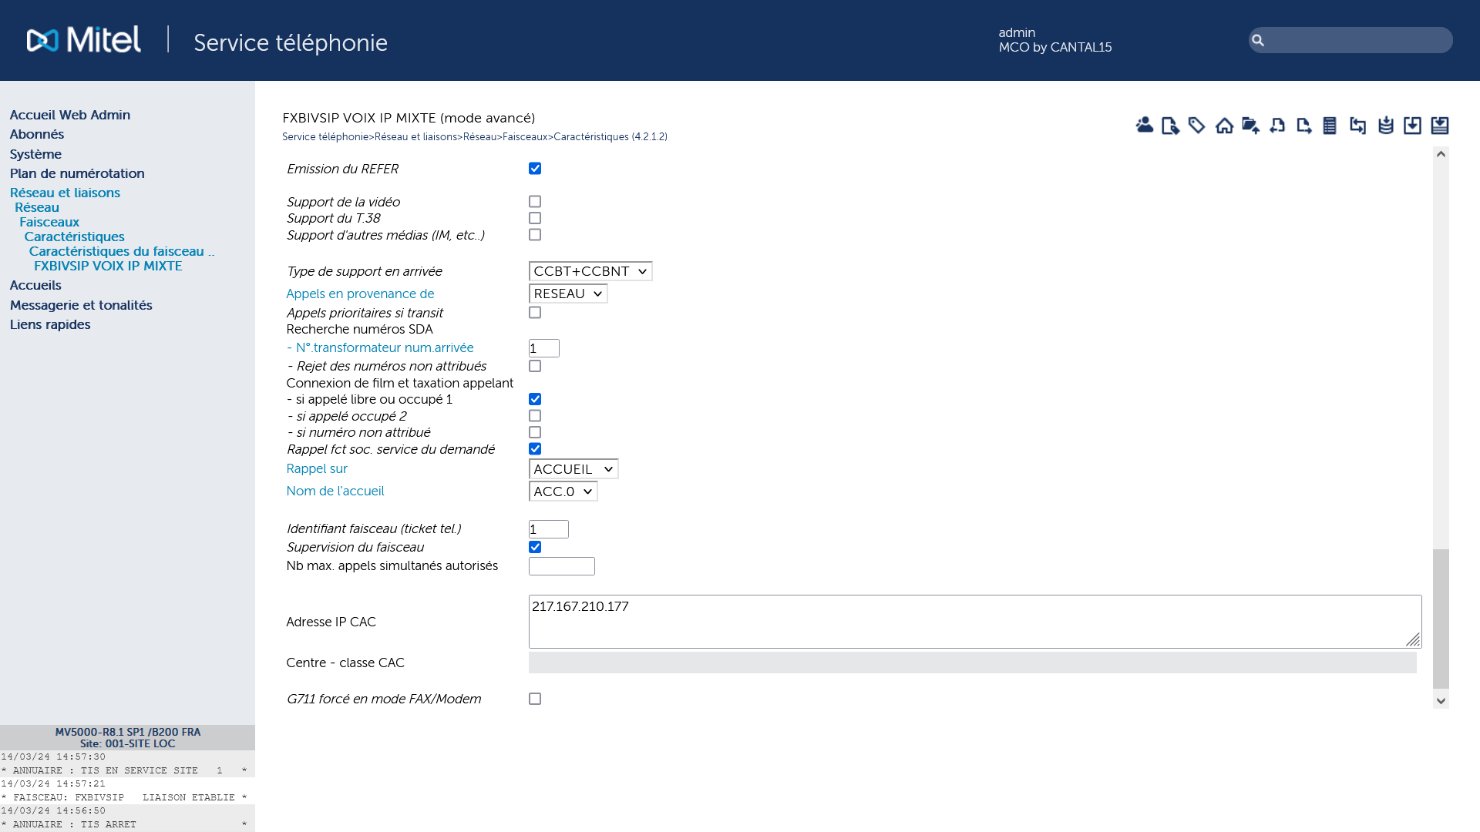Click the Réseau et liaisons link
Viewport: 1480px width, 832px height.
click(65, 192)
